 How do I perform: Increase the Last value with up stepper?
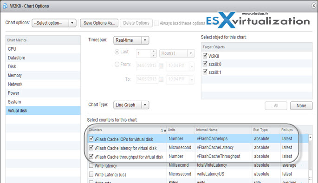154,52
